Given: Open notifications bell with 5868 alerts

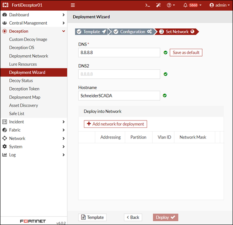Looking at the screenshot, I should (192, 5).
